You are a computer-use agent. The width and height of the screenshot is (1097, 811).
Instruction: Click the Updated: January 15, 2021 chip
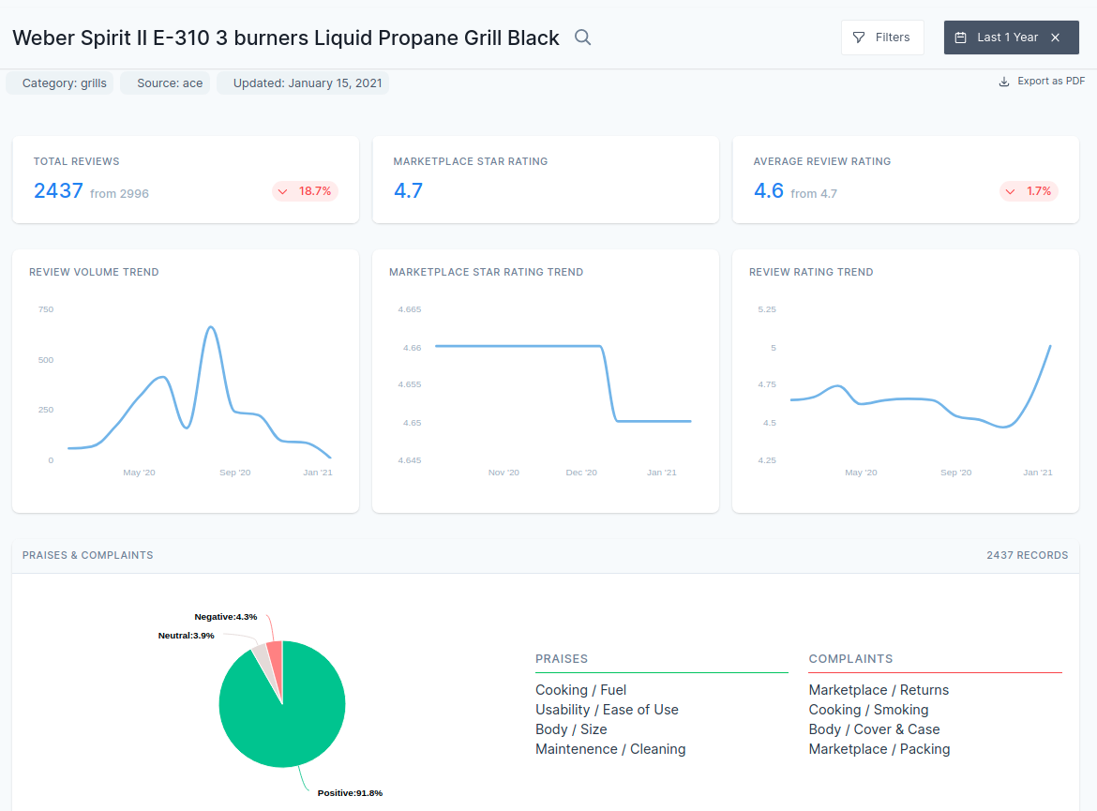(302, 83)
